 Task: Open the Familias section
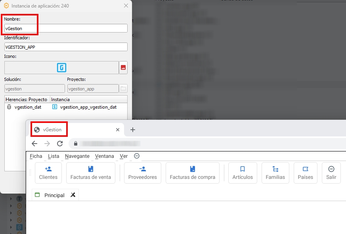click(275, 173)
